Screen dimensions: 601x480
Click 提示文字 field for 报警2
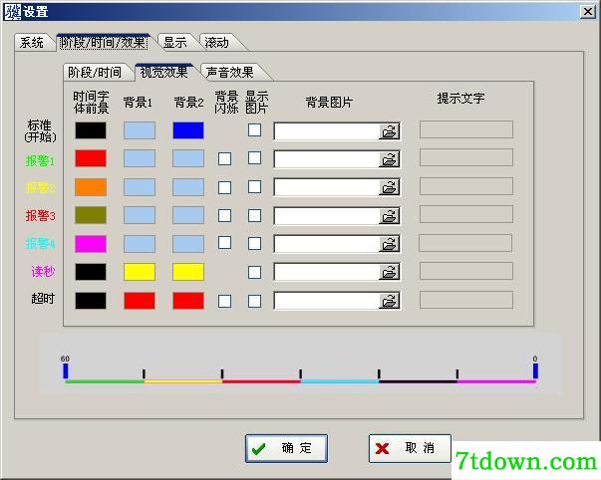pos(466,186)
